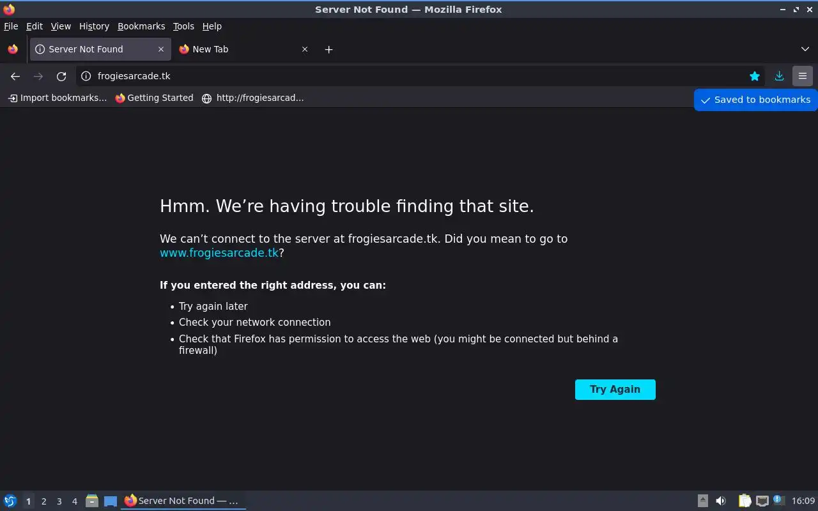The image size is (818, 511).
Task: Open site information icon in address bar
Action: [86, 76]
